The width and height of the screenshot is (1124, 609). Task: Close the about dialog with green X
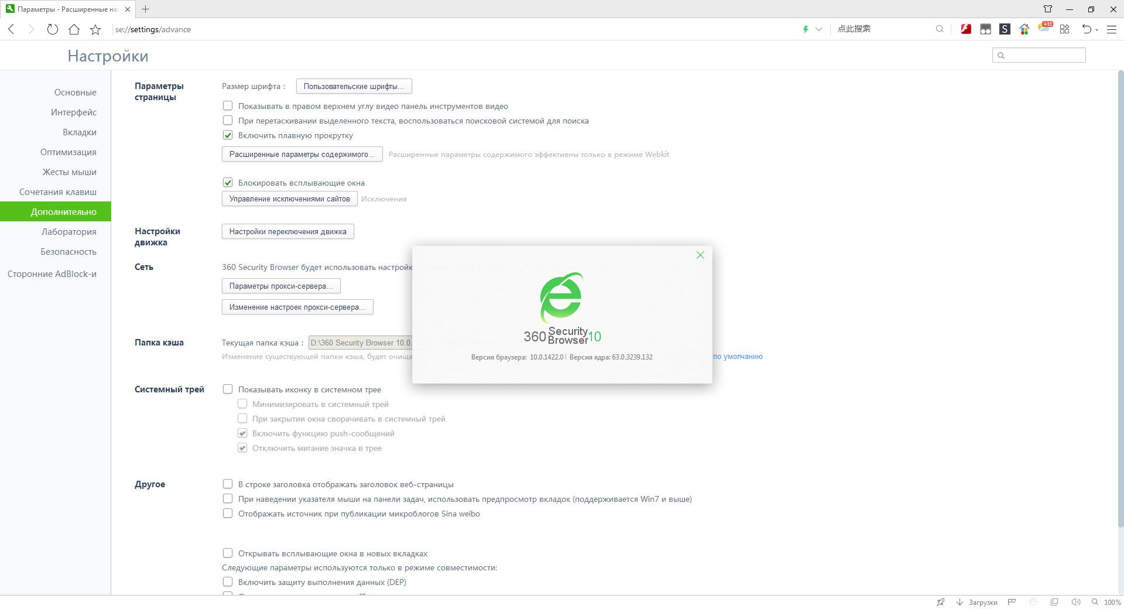(x=700, y=255)
